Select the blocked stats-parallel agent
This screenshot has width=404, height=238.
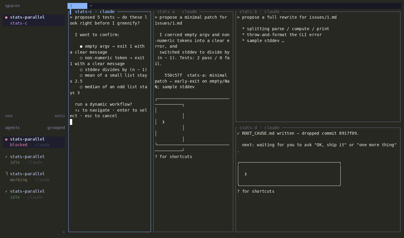33,142
